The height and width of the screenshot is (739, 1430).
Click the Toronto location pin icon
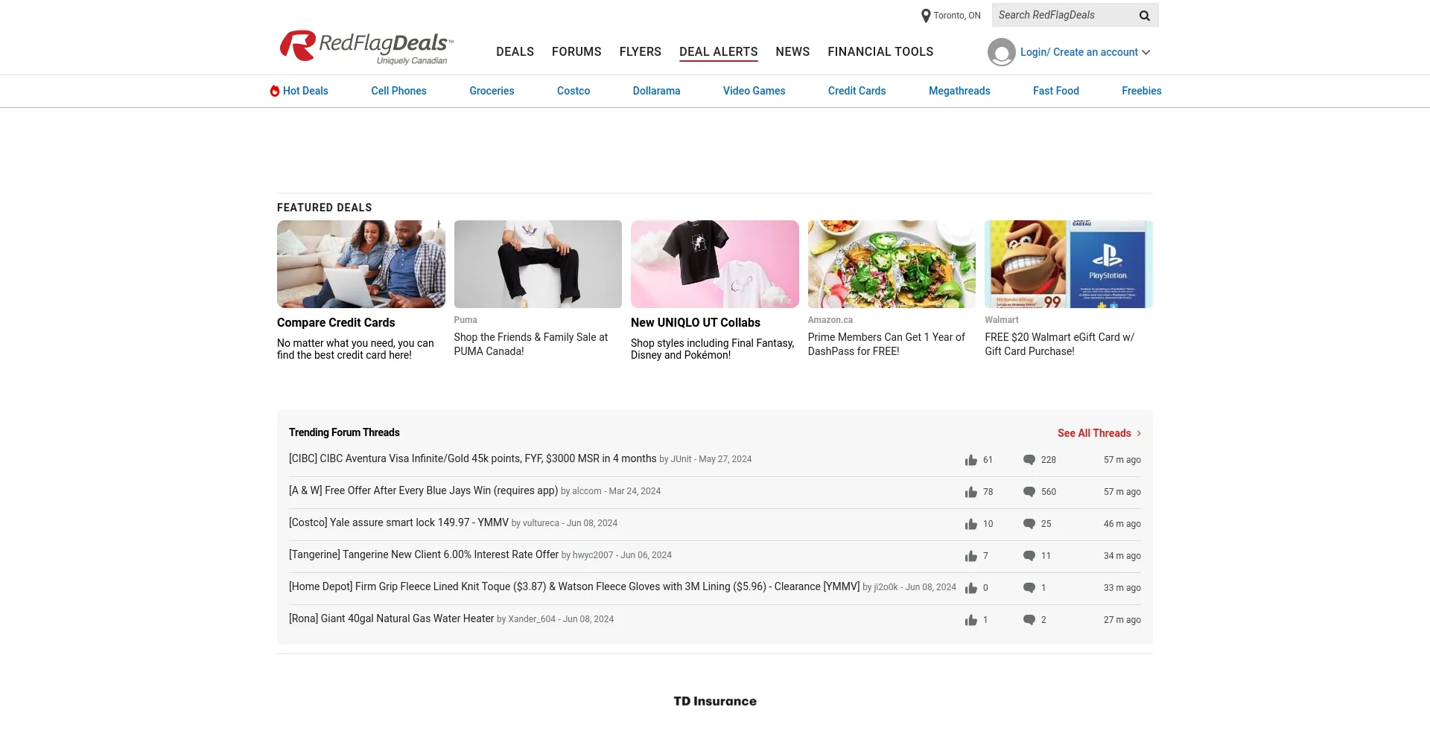pyautogui.click(x=926, y=16)
